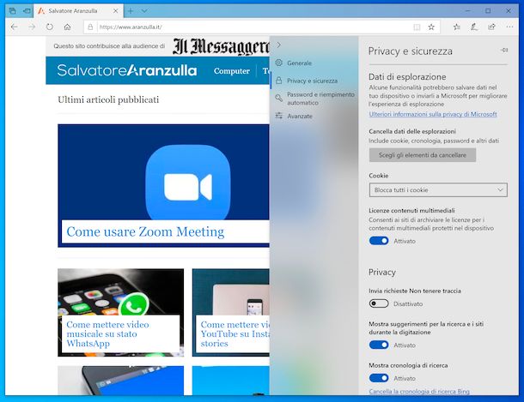
Task: Collapse settings pane with chevron
Action: click(279, 45)
